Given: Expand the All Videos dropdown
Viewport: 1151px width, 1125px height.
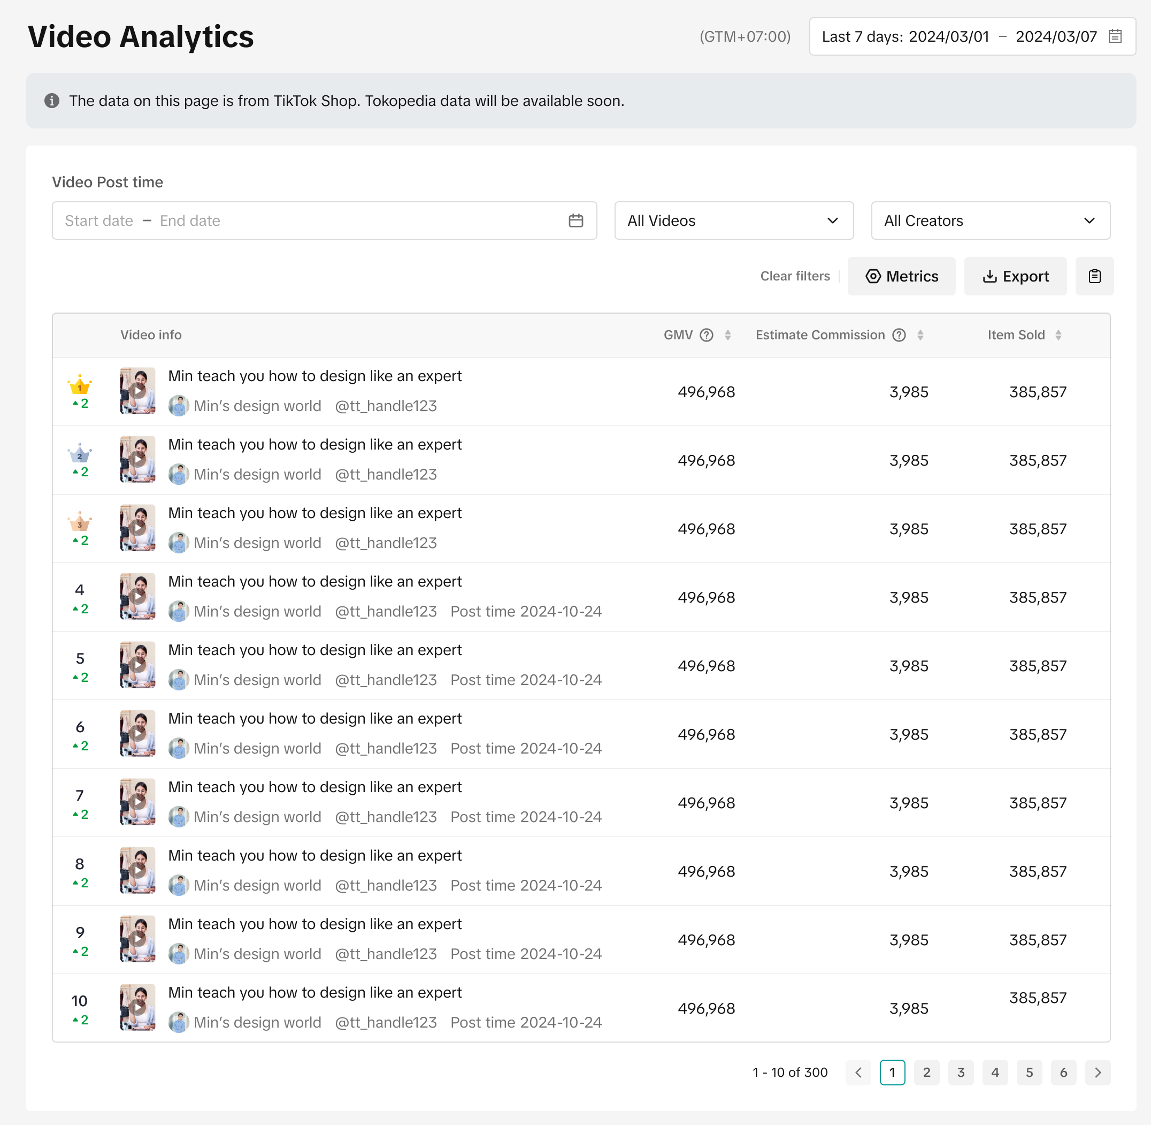Looking at the screenshot, I should click(x=733, y=221).
